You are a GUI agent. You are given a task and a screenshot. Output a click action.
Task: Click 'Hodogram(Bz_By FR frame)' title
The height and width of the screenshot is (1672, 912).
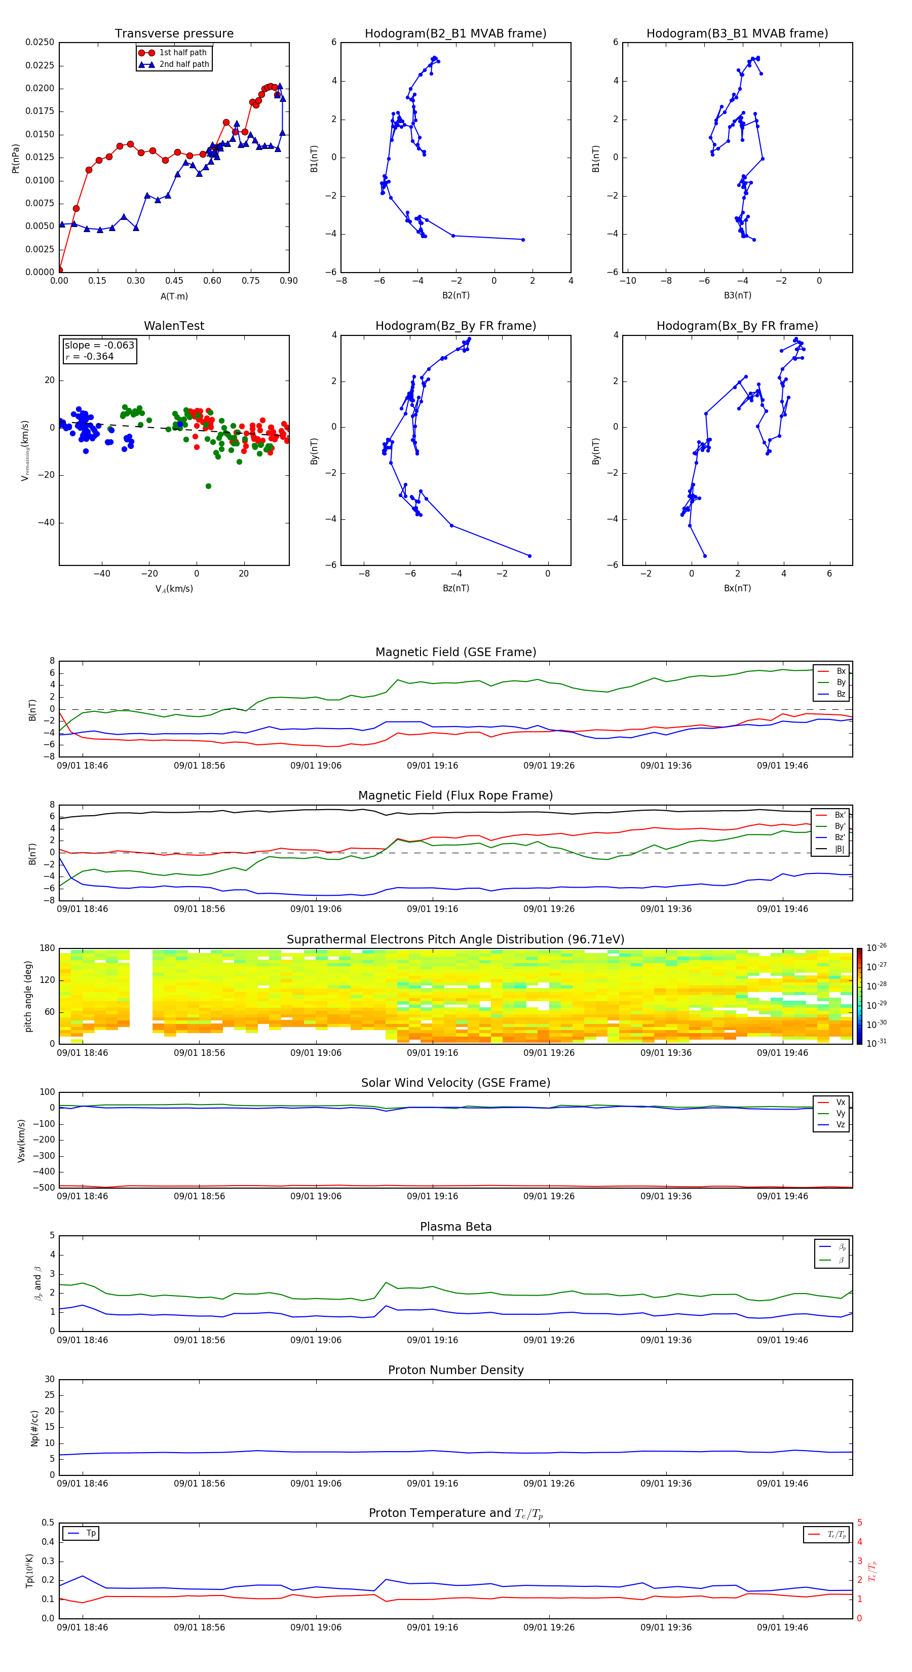455,326
